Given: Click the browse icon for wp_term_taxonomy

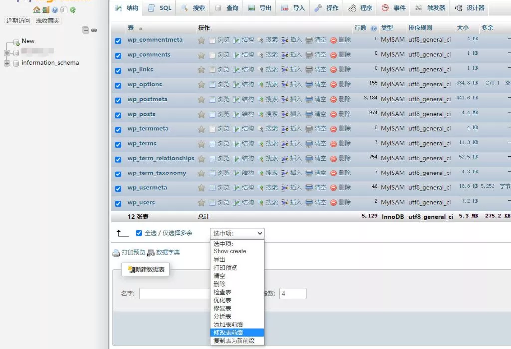Looking at the screenshot, I should [212, 173].
